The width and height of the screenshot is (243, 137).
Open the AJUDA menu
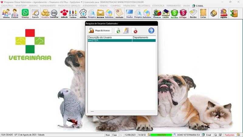pos(187,6)
